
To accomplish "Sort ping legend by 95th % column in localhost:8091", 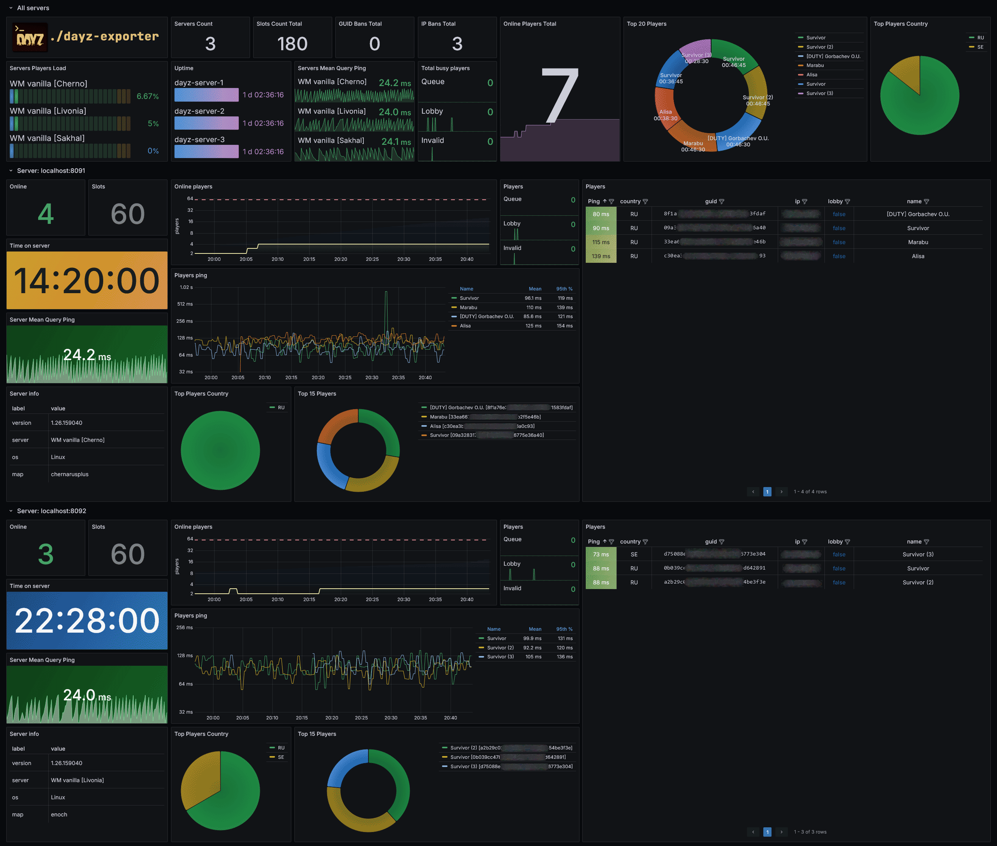I will coord(564,289).
